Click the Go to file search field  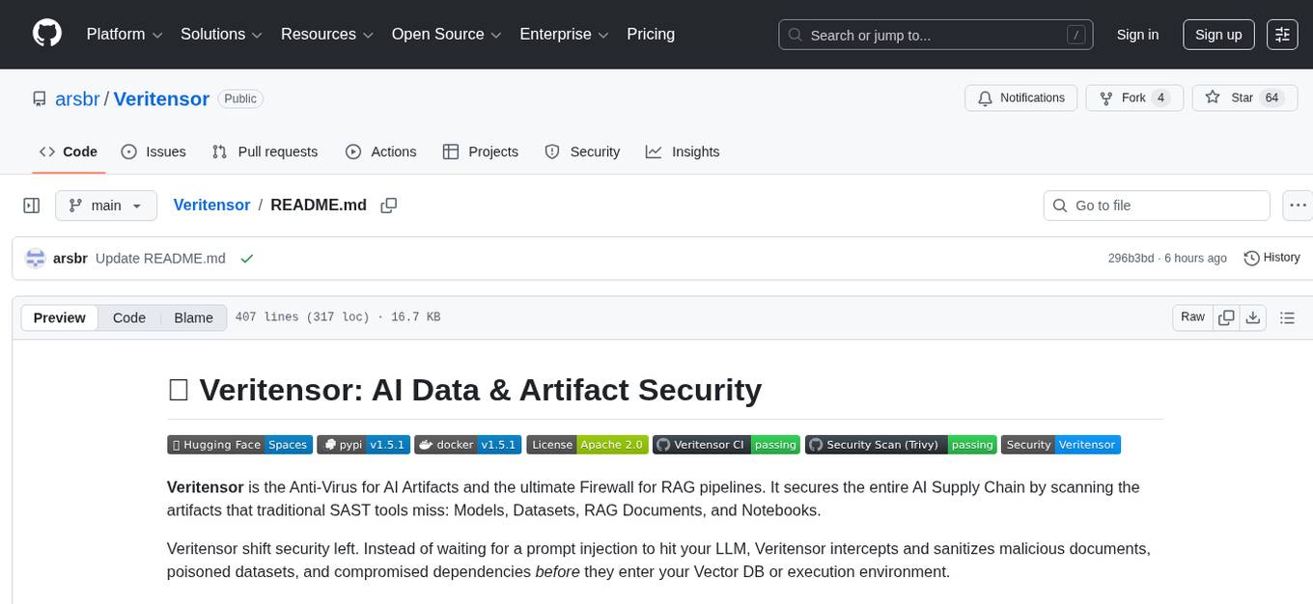click(x=1157, y=206)
